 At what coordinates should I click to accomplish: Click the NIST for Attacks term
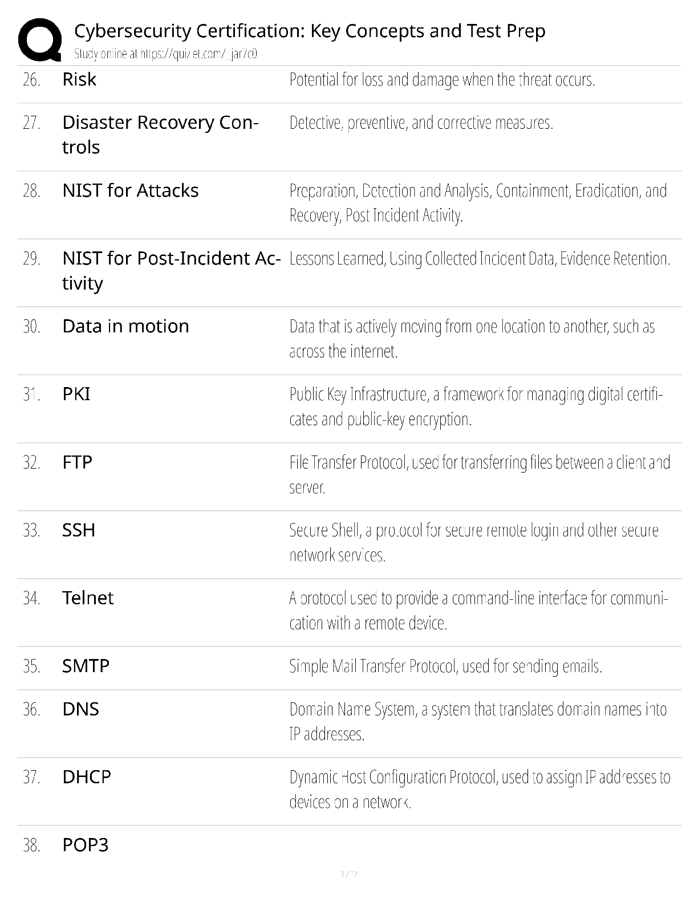click(131, 190)
